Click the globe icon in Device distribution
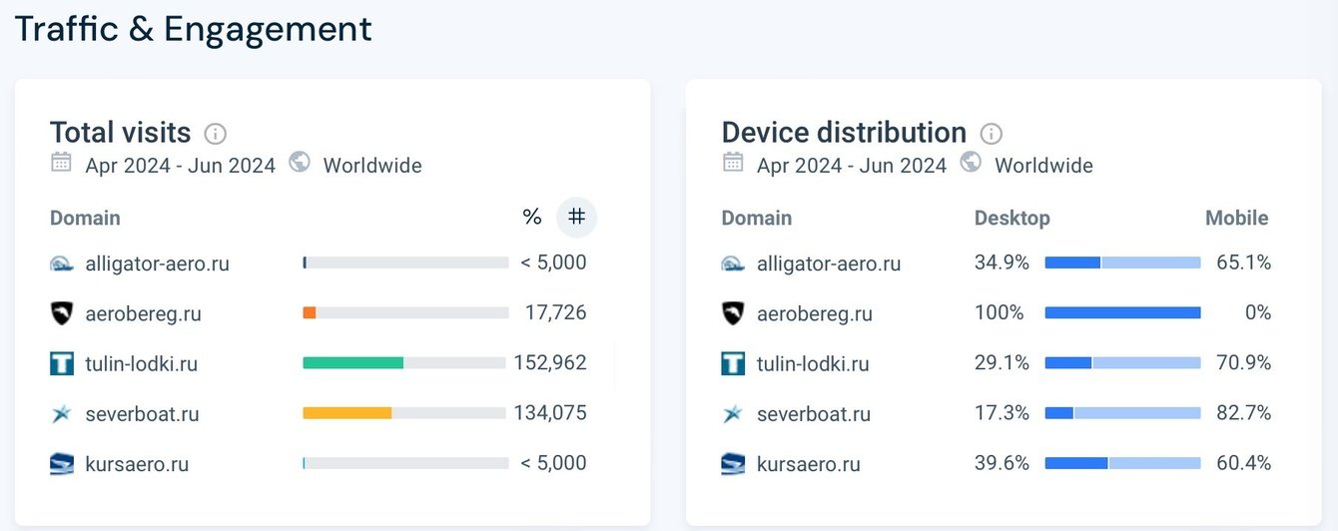Viewport: 1338px width, 531px height. tap(971, 163)
